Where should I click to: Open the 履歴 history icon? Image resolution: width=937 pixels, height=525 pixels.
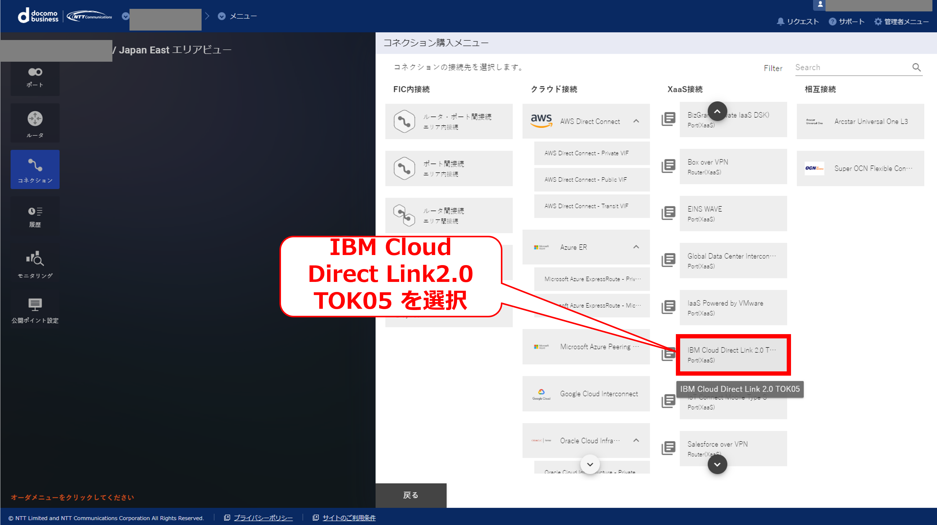pos(35,217)
